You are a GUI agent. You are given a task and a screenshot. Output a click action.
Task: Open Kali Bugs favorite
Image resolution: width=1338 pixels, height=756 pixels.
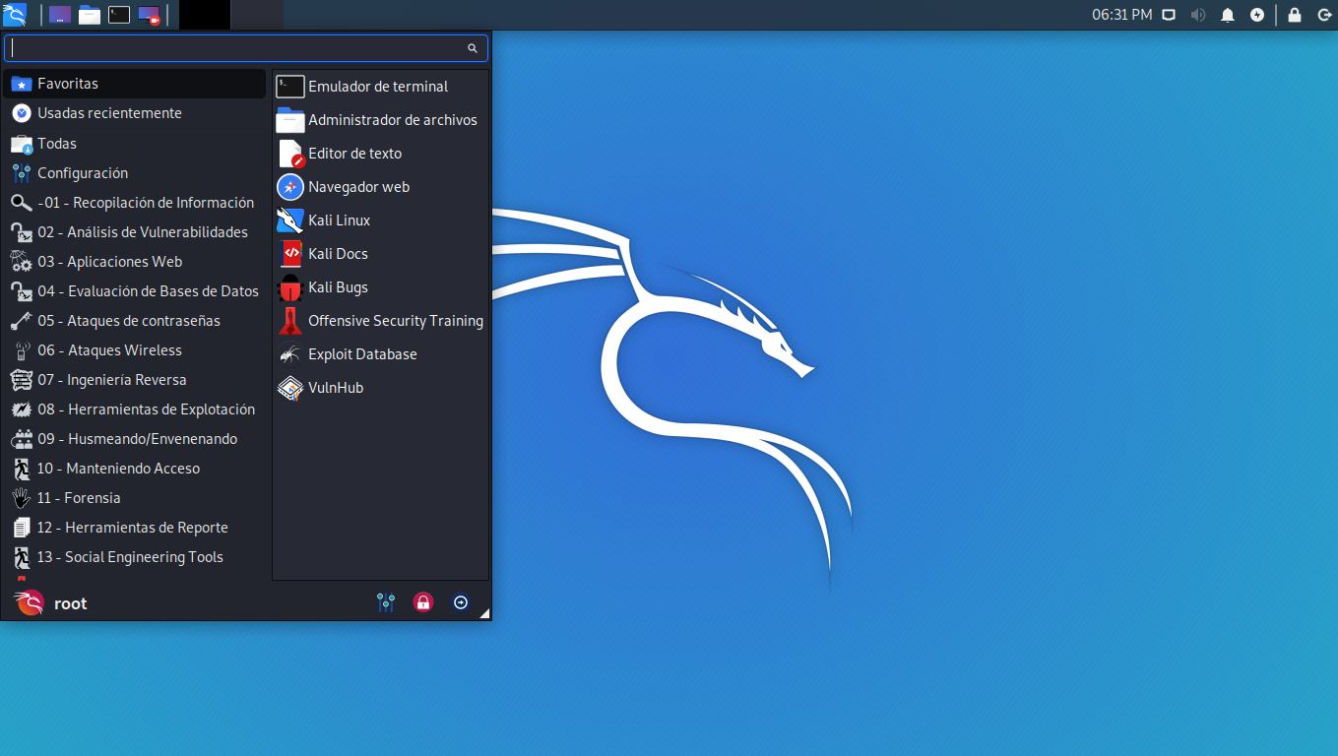[380, 287]
